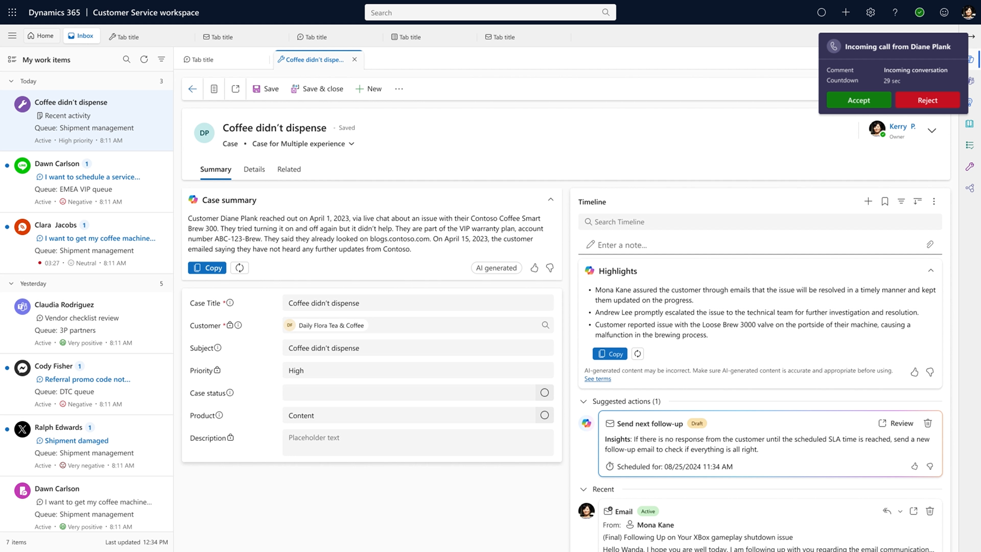This screenshot has height=552, width=981.
Task: Open the Teams collaboration pane
Action: [x=970, y=80]
